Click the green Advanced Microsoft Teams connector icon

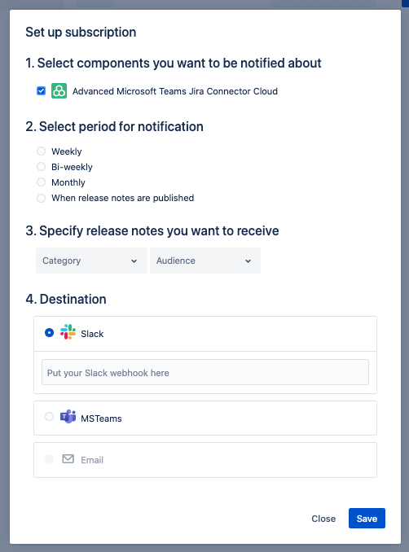tap(59, 91)
